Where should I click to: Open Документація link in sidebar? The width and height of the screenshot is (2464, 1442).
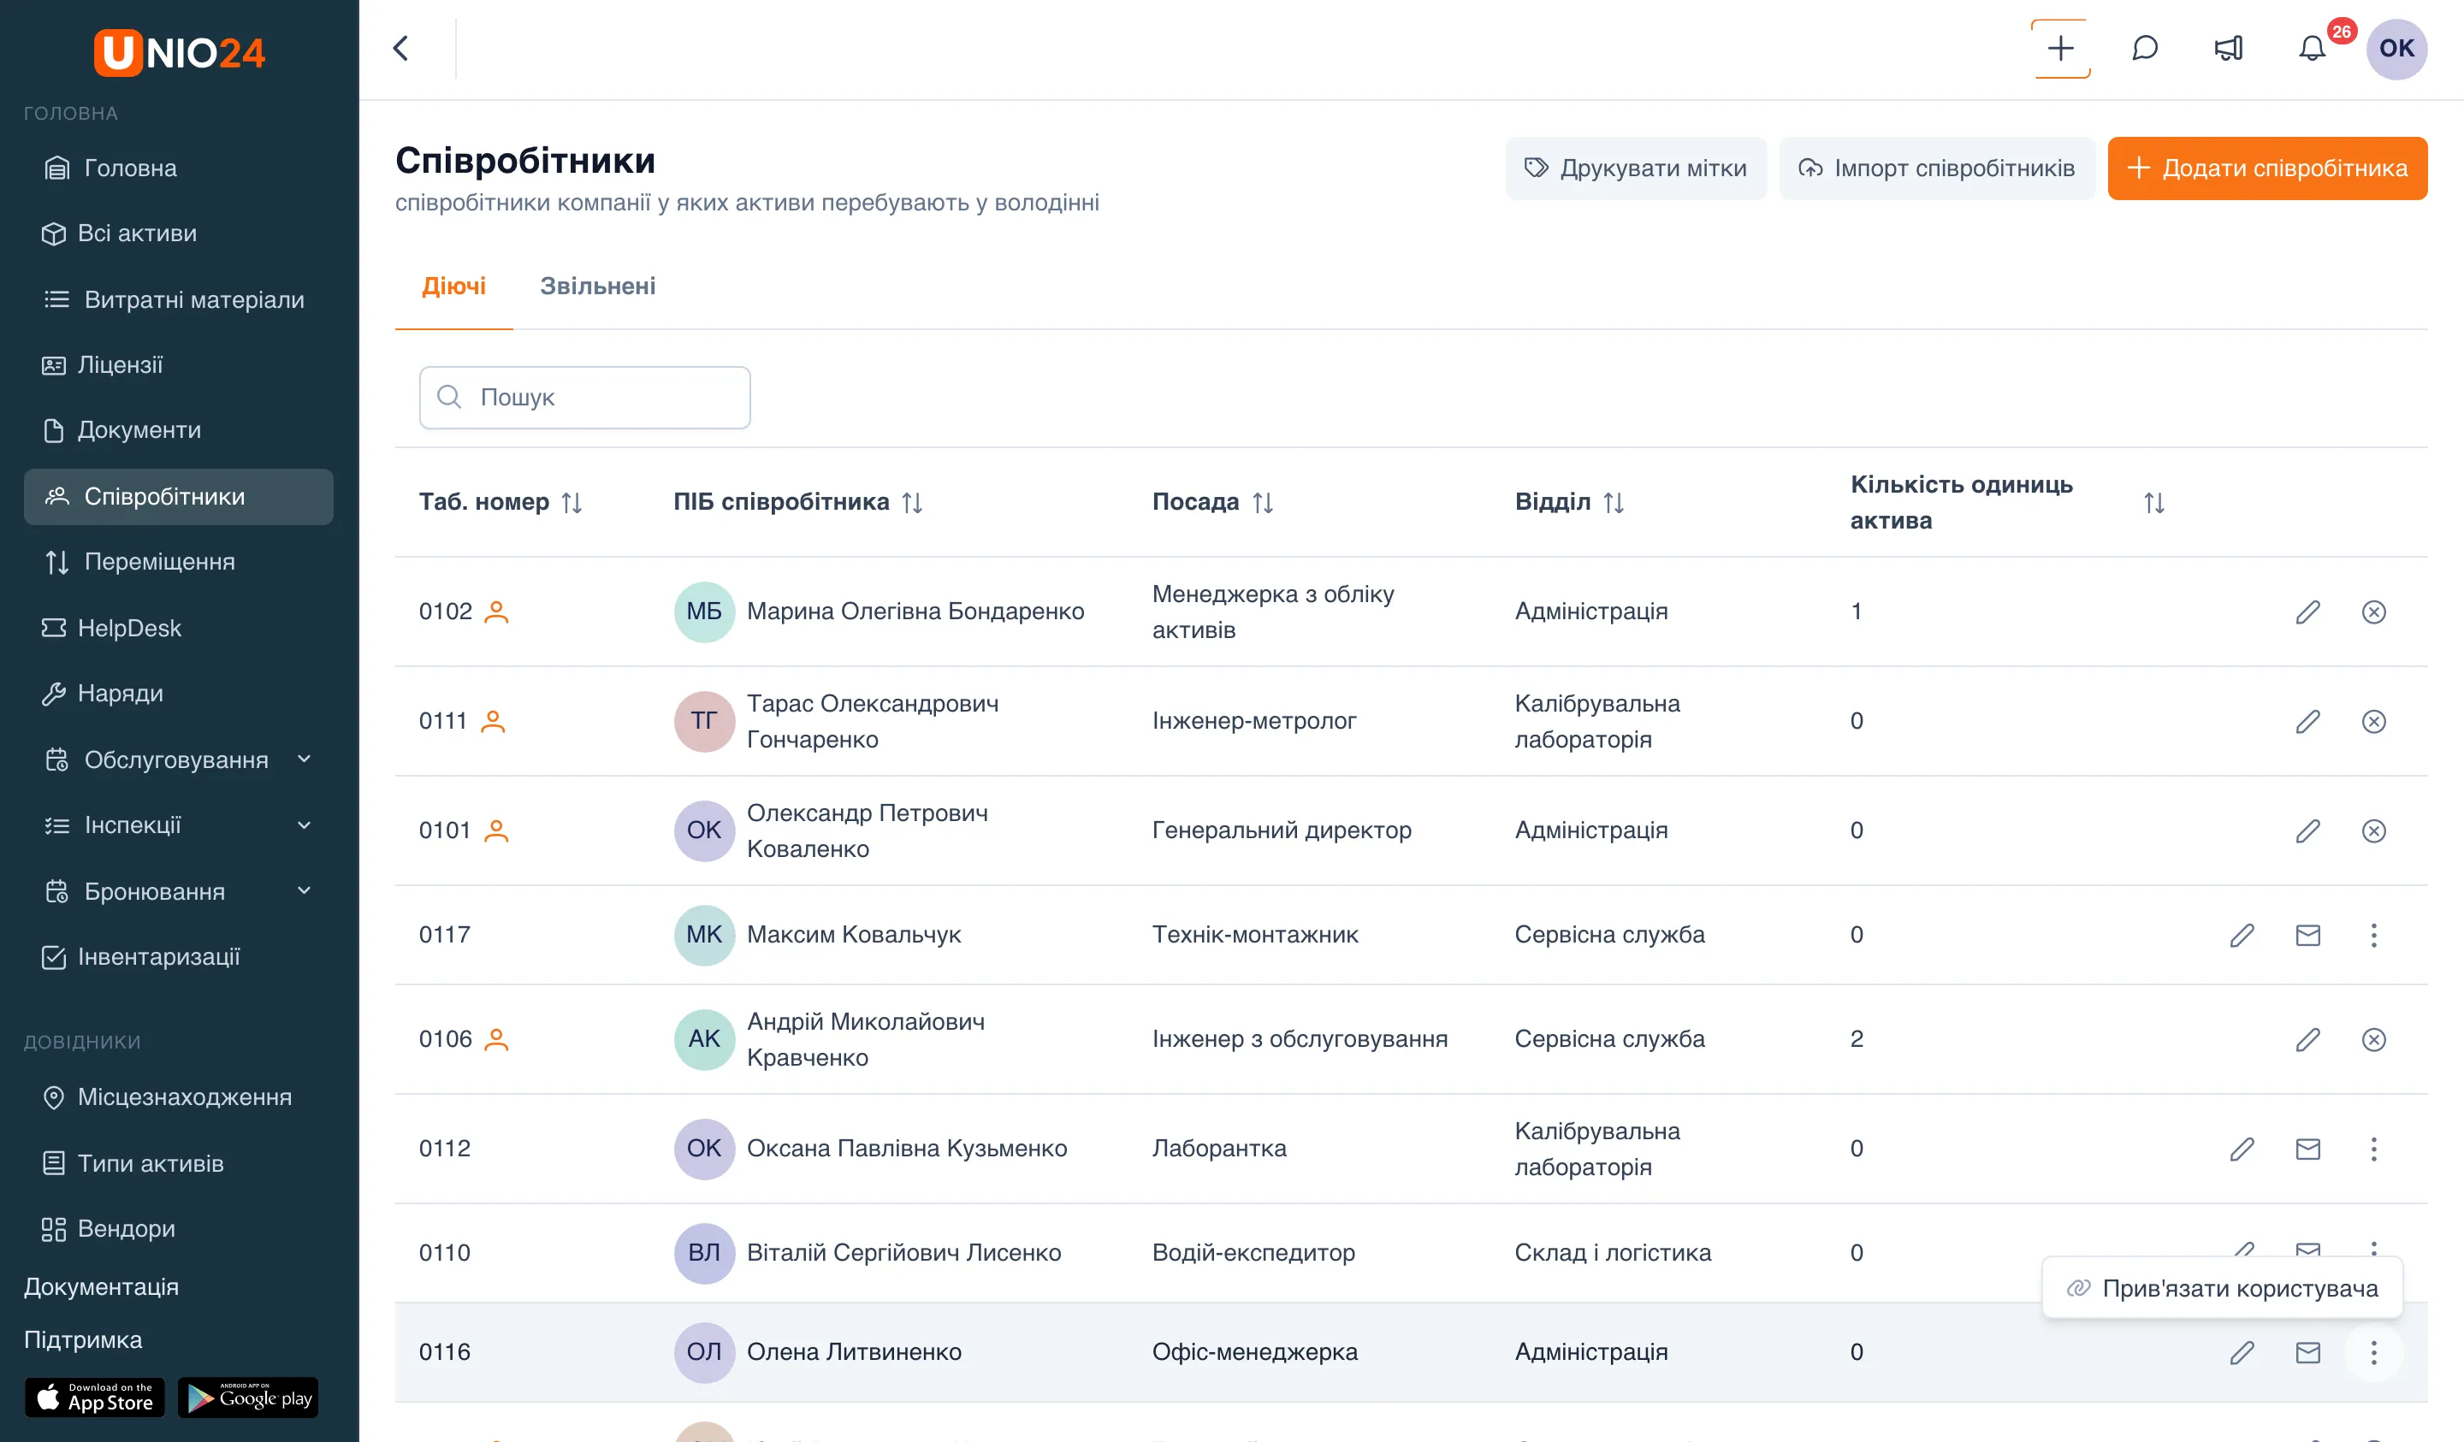coord(102,1286)
